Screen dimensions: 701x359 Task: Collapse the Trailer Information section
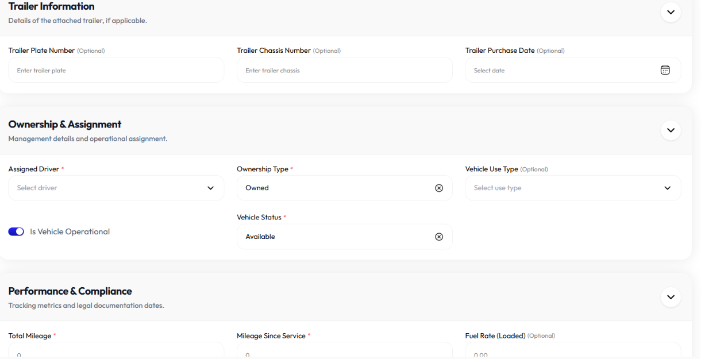click(671, 12)
